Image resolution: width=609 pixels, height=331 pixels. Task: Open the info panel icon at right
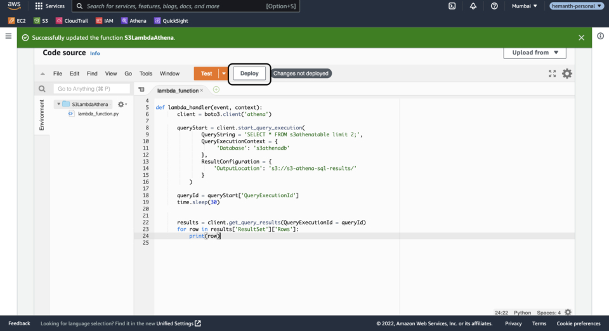point(601,36)
